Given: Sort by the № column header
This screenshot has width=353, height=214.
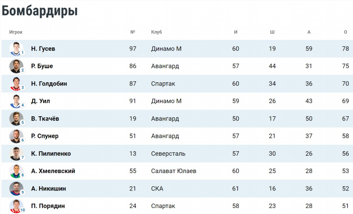Looking at the screenshot, I should (133, 32).
